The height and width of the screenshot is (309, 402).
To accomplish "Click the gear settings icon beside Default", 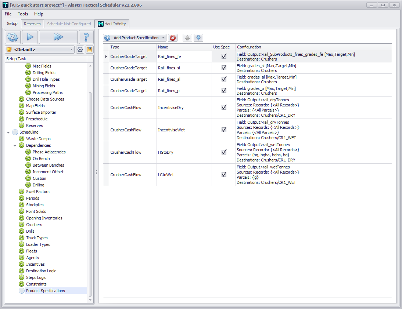I will [x=80, y=50].
